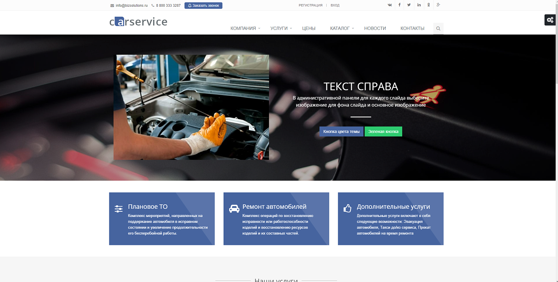Click the Заказать звонок button
The height and width of the screenshot is (282, 558).
203,5
